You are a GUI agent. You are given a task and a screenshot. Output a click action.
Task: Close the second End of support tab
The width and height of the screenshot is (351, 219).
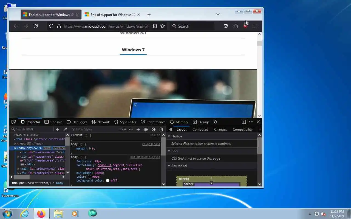tap(139, 15)
